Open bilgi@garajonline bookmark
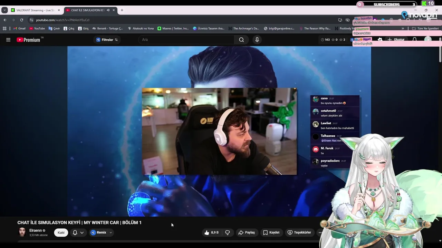The height and width of the screenshot is (248, 442). (279, 29)
